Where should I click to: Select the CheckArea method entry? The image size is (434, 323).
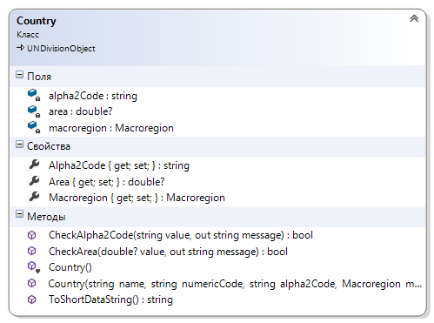(168, 252)
